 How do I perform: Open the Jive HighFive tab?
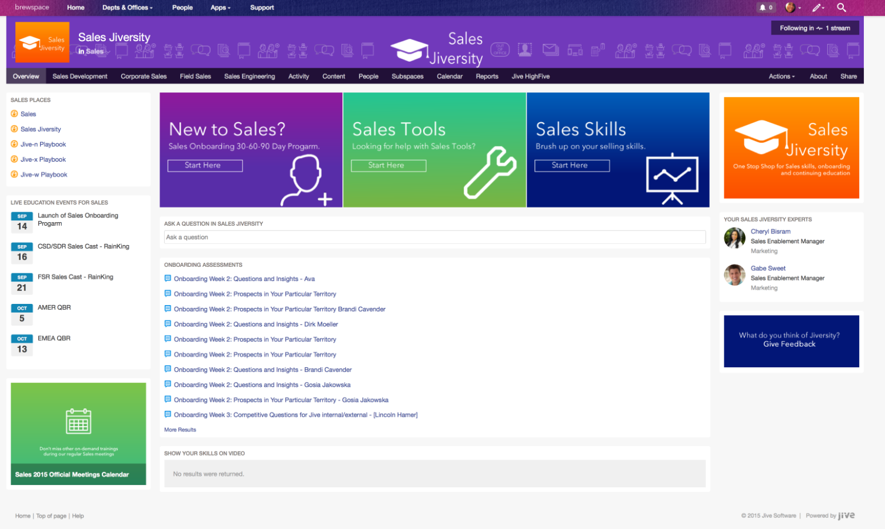click(530, 76)
